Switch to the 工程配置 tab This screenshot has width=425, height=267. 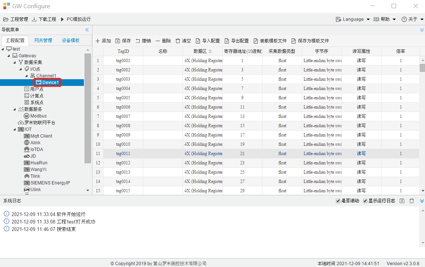(15, 41)
